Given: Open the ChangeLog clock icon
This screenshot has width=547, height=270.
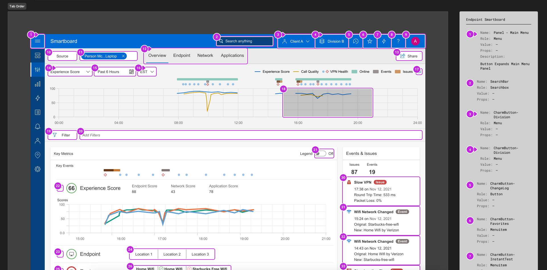Looking at the screenshot, I should click(x=355, y=41).
